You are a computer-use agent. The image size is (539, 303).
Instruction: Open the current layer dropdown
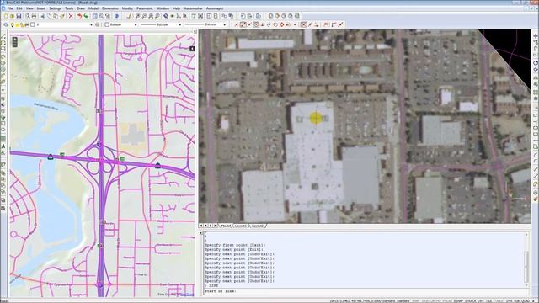[91, 24]
